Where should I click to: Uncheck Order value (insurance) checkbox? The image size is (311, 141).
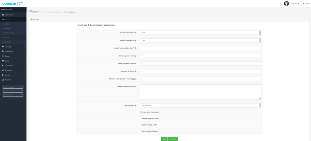(x=141, y=112)
